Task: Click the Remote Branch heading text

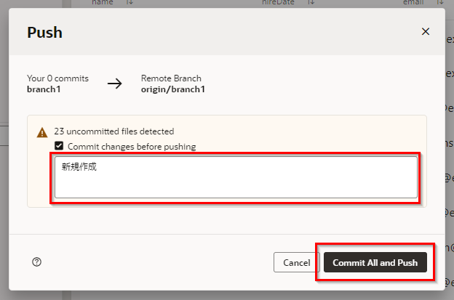Action: 171,78
